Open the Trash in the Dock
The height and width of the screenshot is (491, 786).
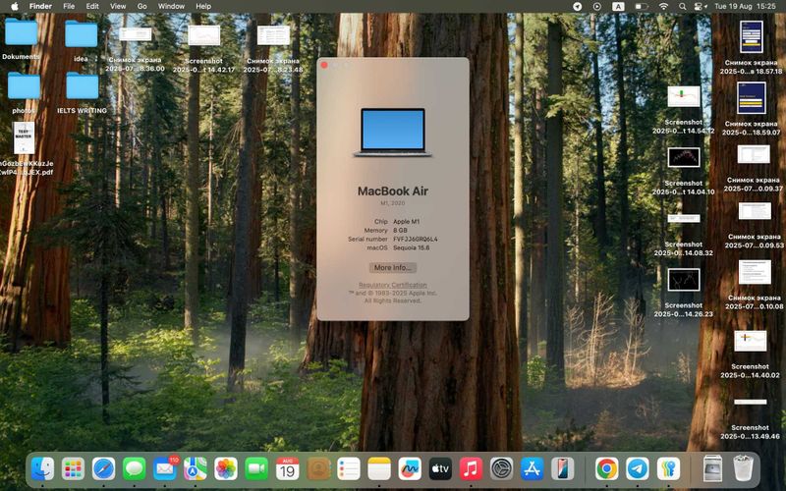744,468
